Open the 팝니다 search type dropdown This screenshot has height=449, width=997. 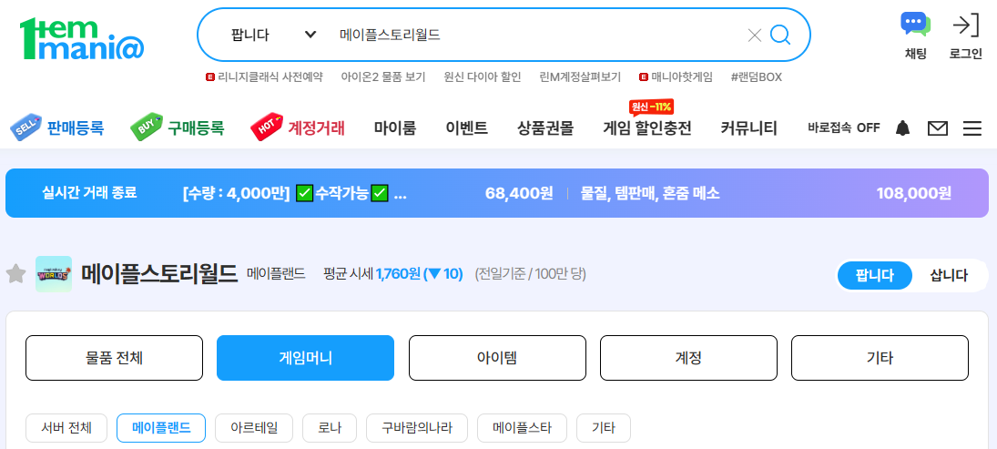coord(273,35)
